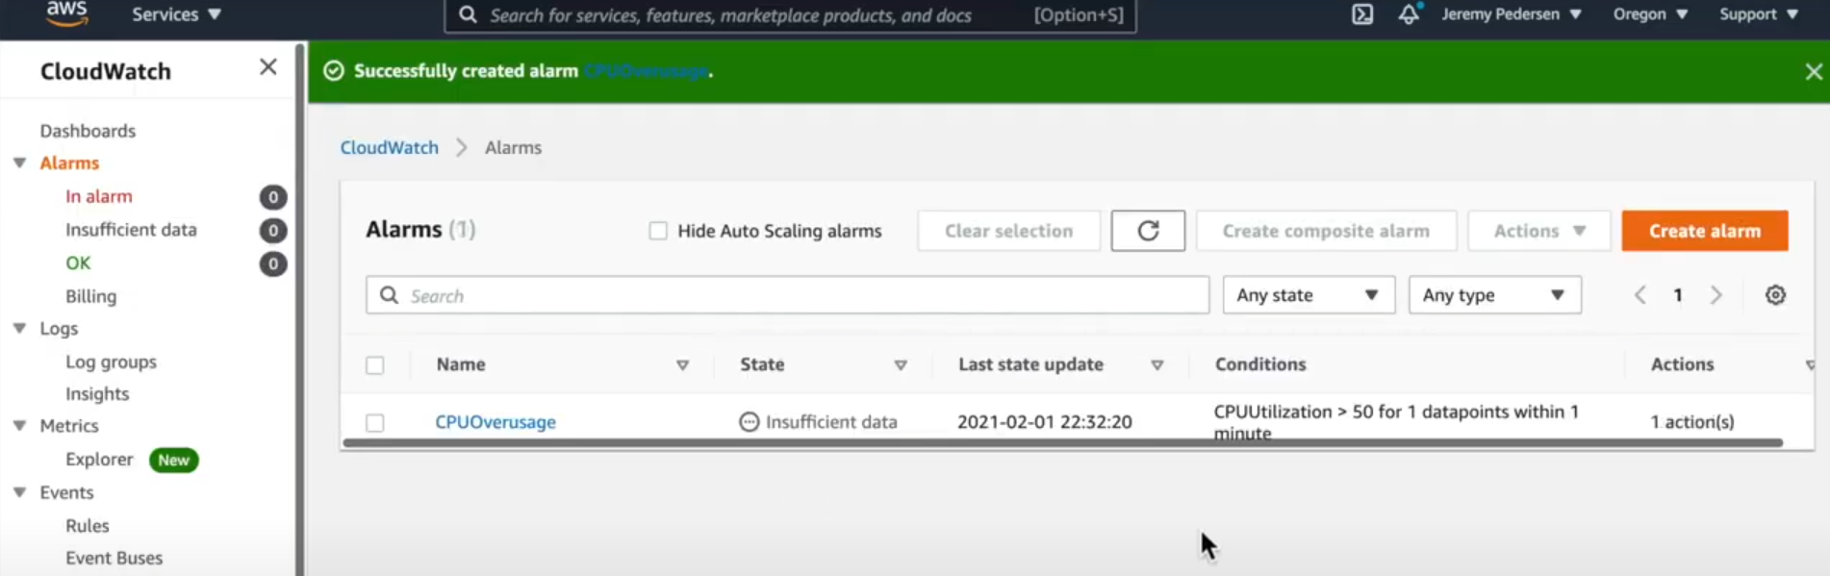Image resolution: width=1830 pixels, height=576 pixels.
Task: Collapse the Metrics sidebar section
Action: [19, 426]
